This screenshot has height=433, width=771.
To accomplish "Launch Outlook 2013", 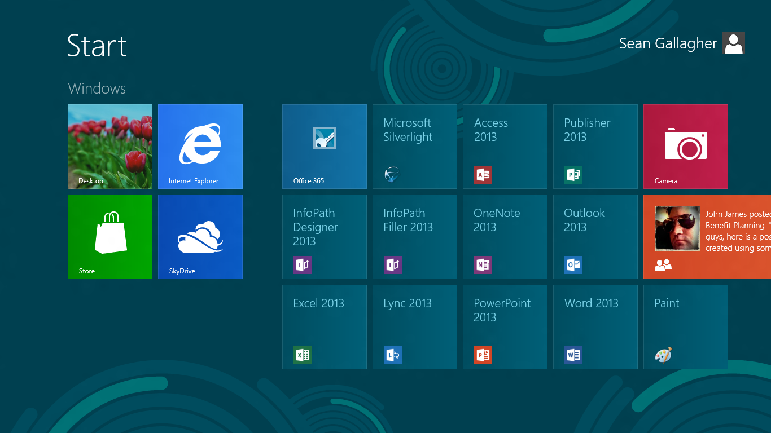I will (595, 237).
